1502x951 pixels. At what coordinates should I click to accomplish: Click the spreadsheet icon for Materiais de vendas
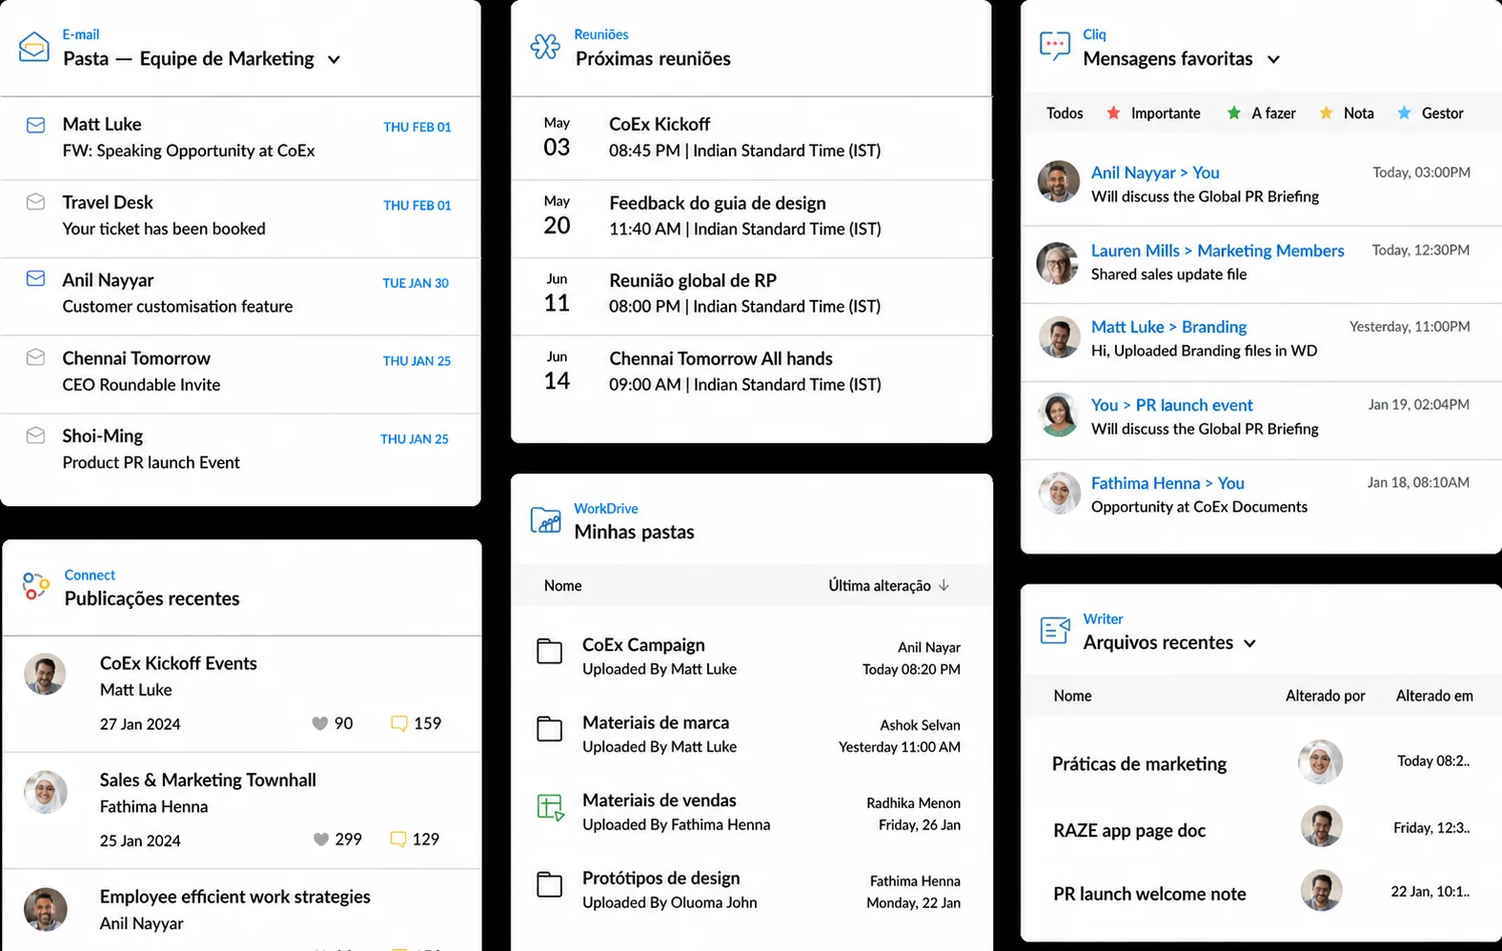pyautogui.click(x=550, y=808)
